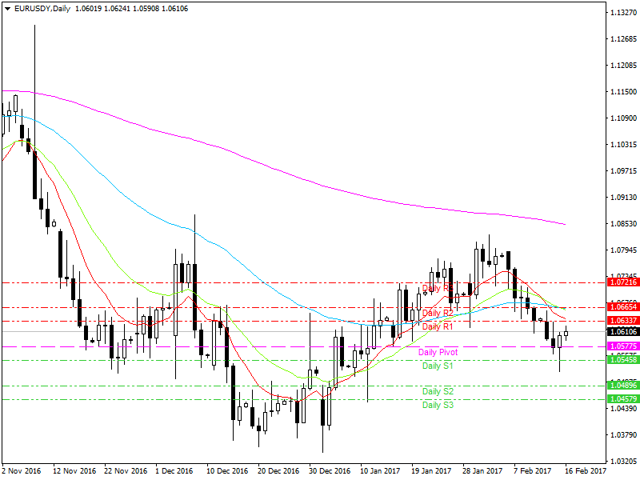Click the 1.03205 price scale value
Screen dimensions: 640x480
click(624, 462)
